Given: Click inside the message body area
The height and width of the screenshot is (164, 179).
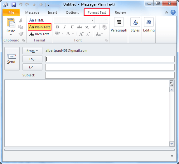Looking at the screenshot, I should coord(87,113).
